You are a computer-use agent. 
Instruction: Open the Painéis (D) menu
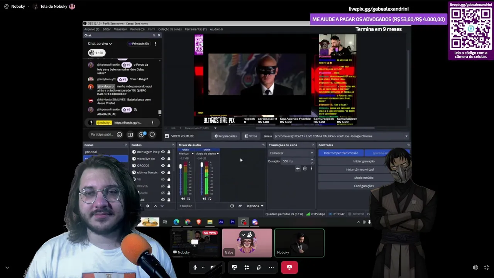pos(137,29)
